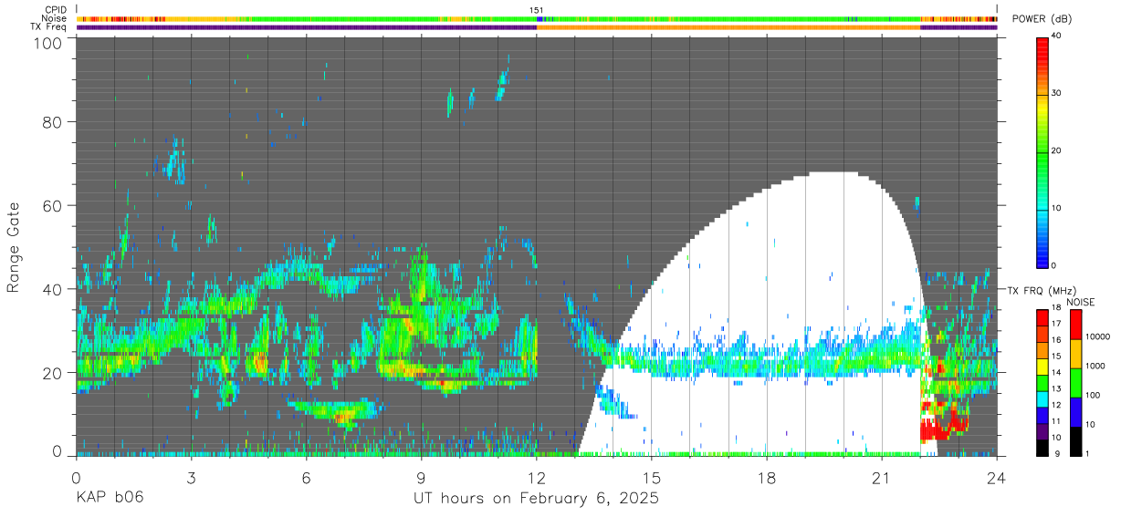
Task: Click the 1000 tick on the NOISE legend
Action: (x=1095, y=366)
